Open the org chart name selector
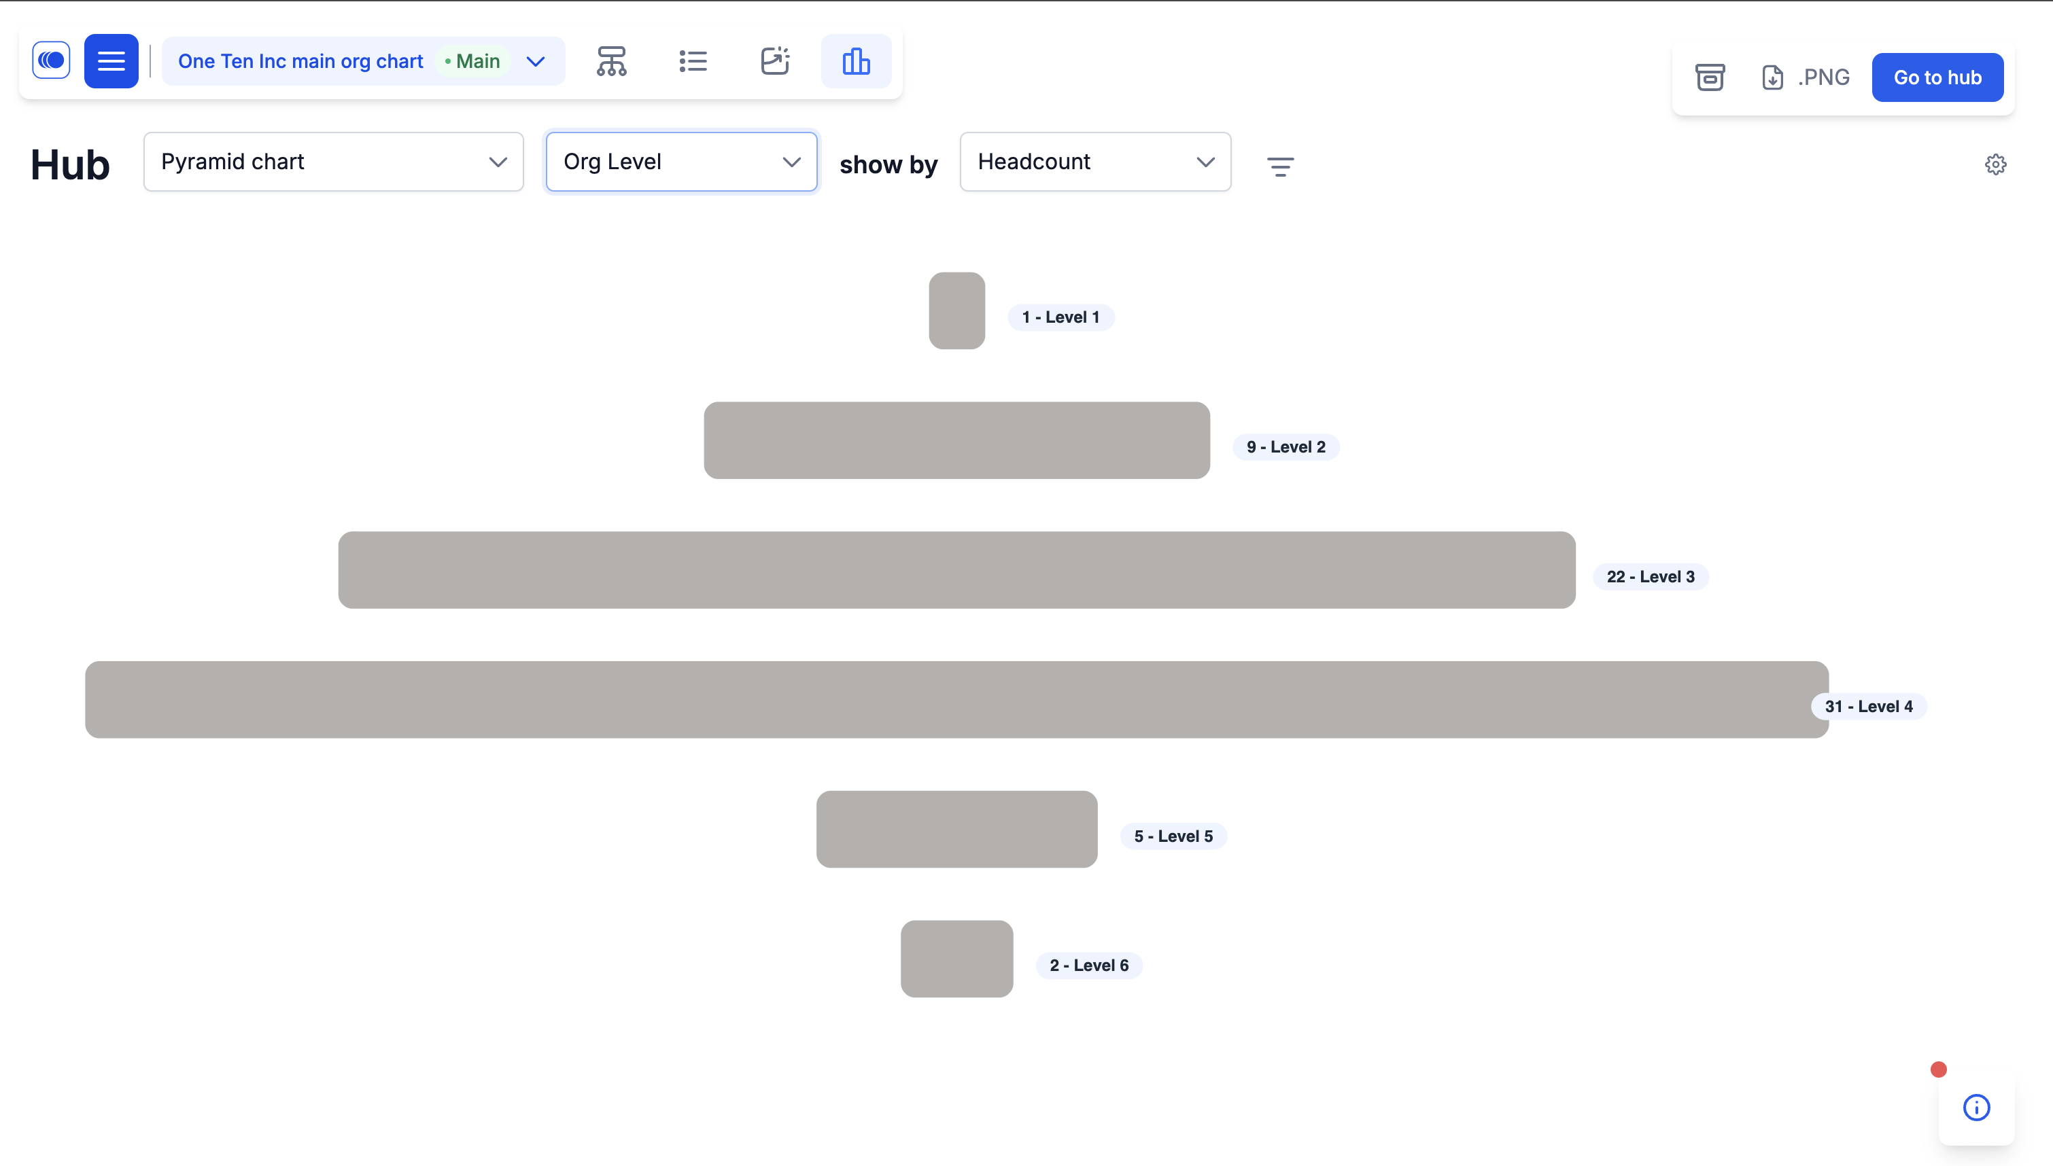The width and height of the screenshot is (2053, 1166). pyautogui.click(x=363, y=61)
